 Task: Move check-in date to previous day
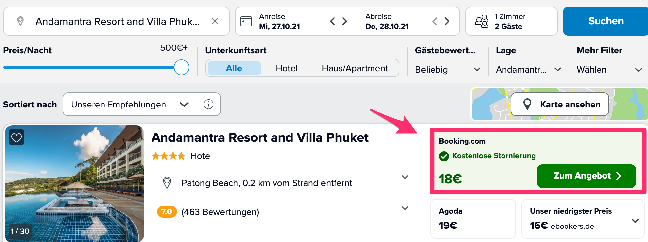tap(332, 21)
